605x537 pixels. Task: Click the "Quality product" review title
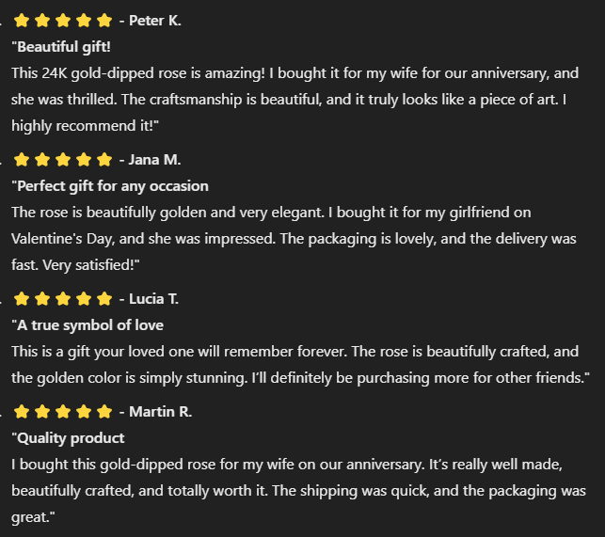coord(68,438)
